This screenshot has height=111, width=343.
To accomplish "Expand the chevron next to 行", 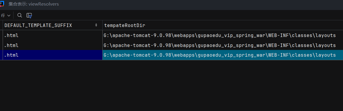I will coord(9,16).
